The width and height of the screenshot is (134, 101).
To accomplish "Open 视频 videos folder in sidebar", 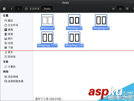I will point(9,34).
